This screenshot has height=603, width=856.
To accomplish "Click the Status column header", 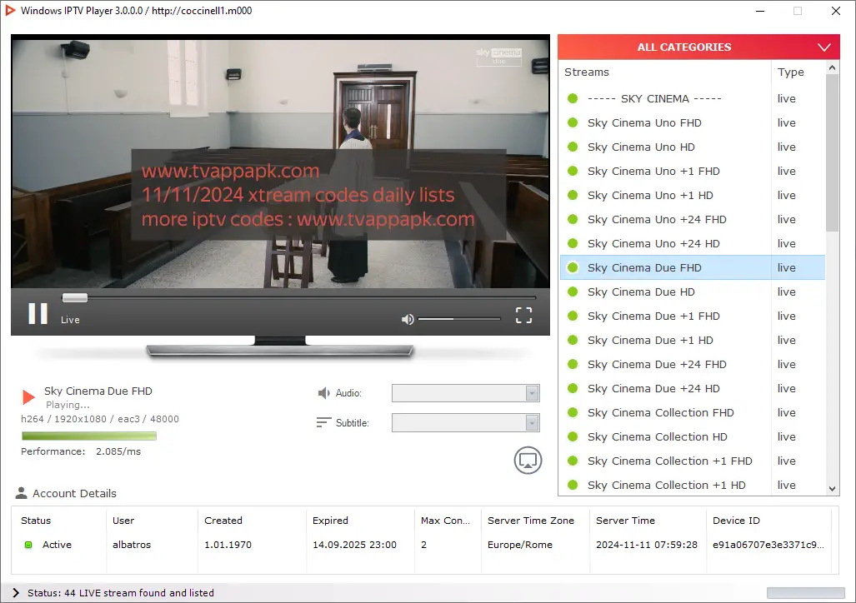I will click(x=36, y=521).
